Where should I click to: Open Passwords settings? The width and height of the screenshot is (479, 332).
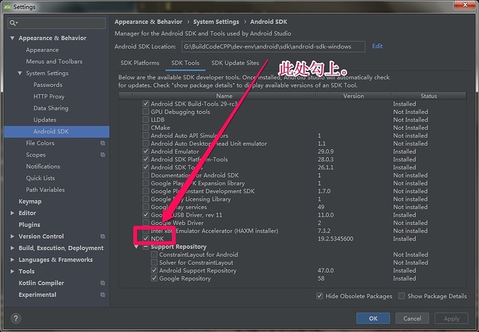(48, 85)
